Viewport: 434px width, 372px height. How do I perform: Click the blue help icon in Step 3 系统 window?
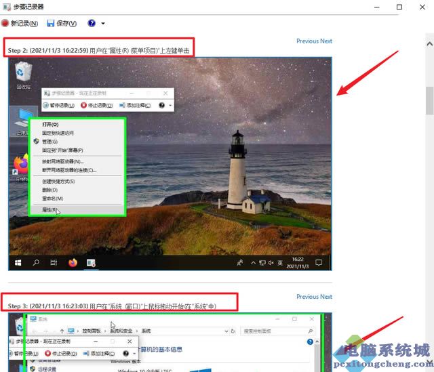pos(310,342)
